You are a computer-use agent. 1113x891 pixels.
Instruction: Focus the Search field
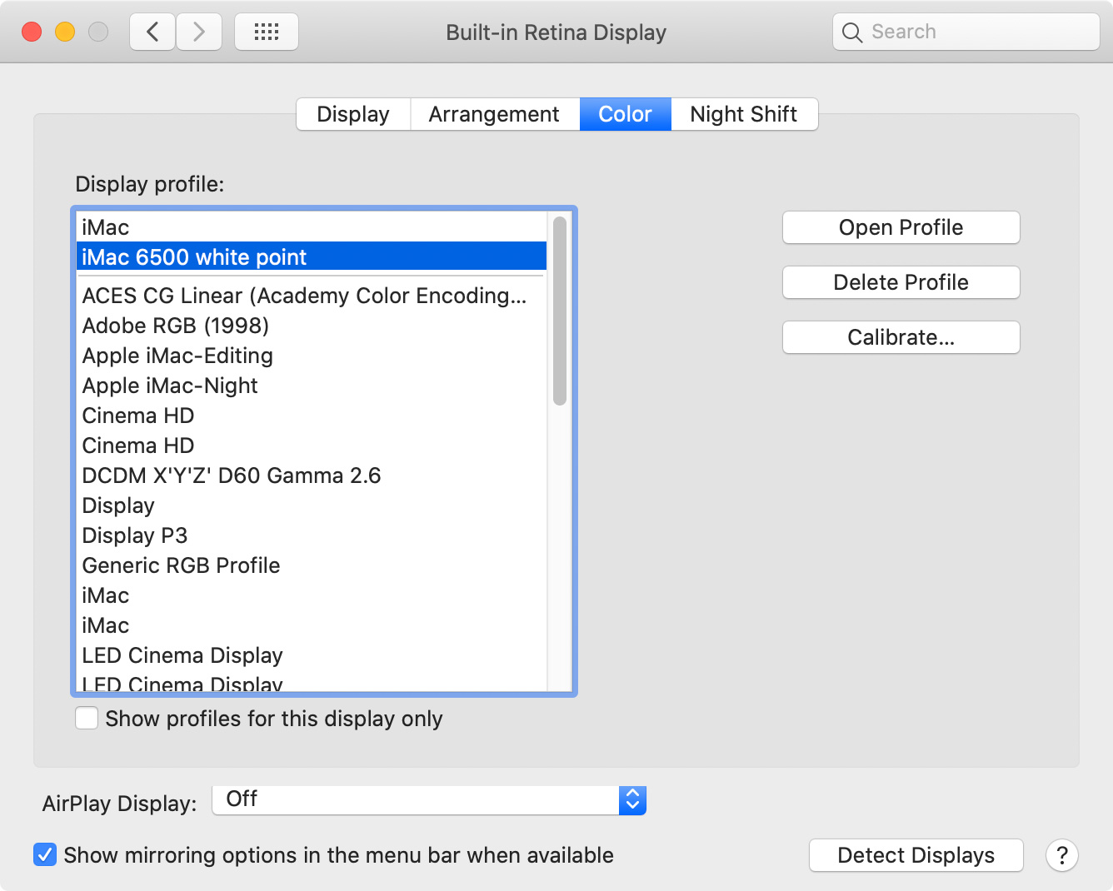(966, 32)
